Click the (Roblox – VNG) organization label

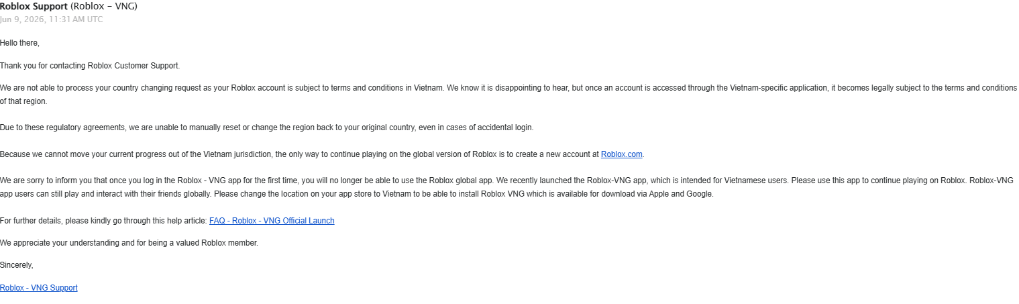(x=104, y=7)
